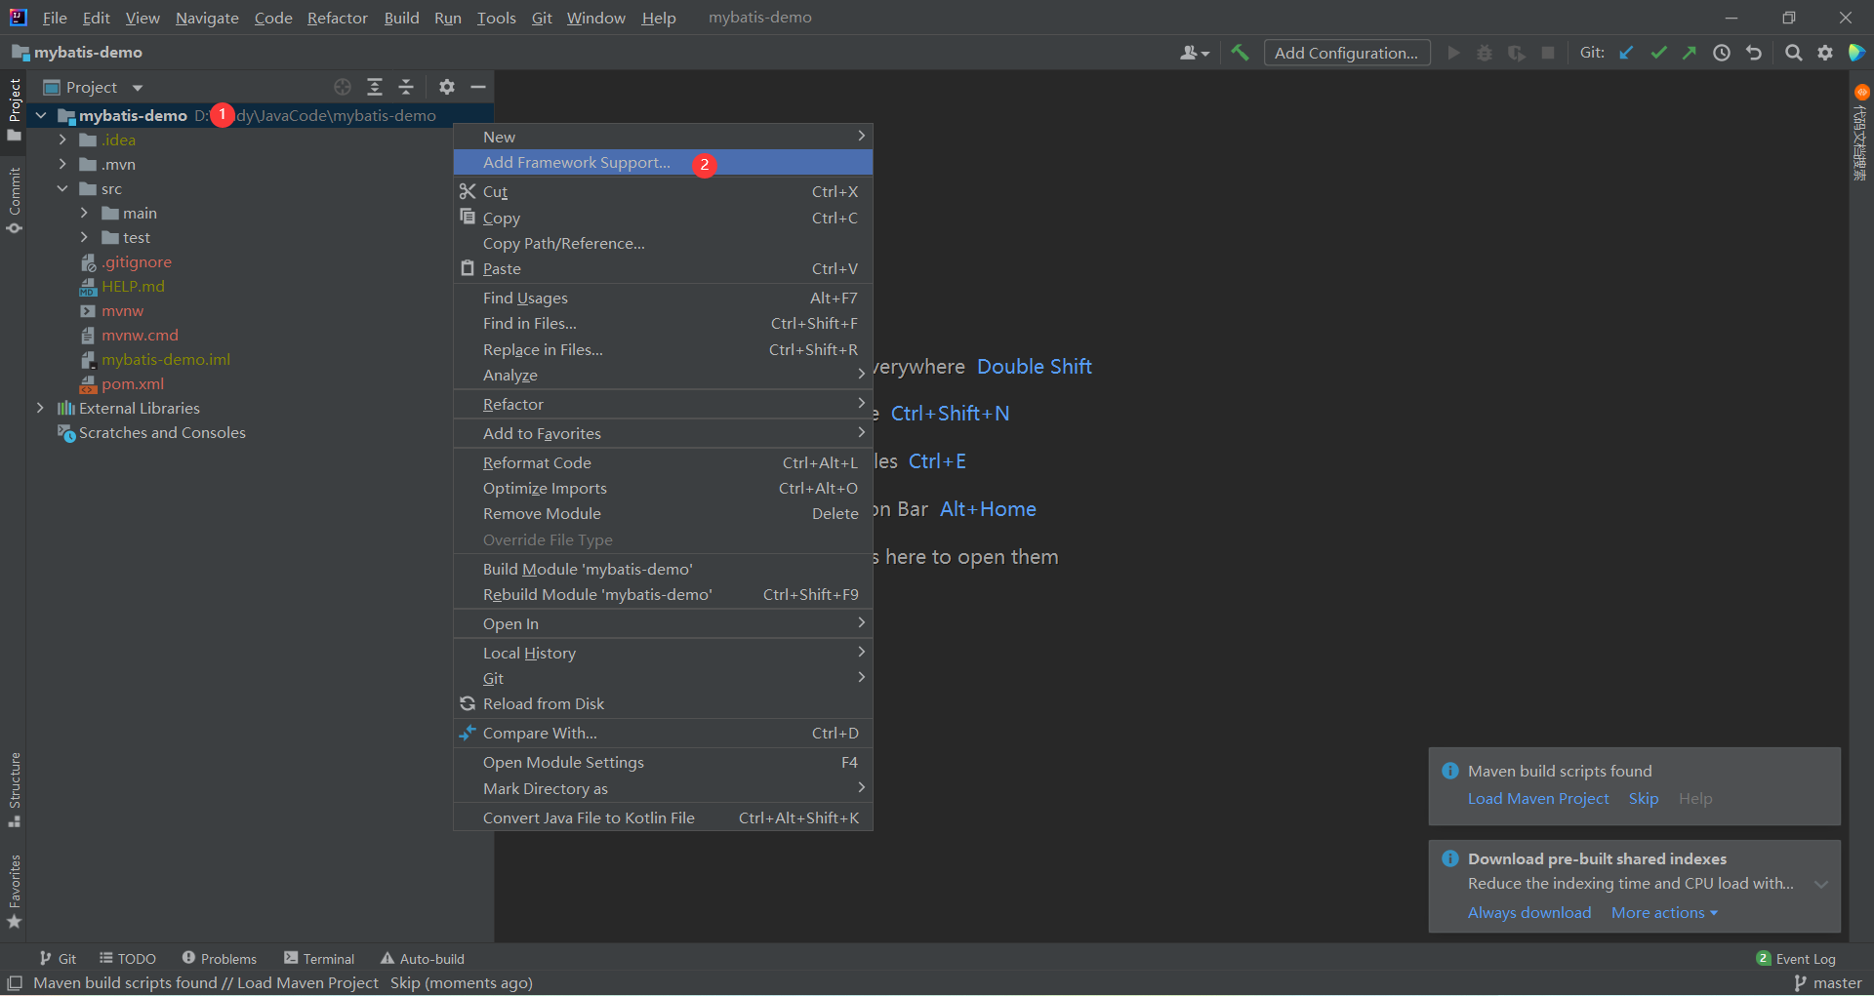Select HELP.md file in project tree

[x=133, y=286]
